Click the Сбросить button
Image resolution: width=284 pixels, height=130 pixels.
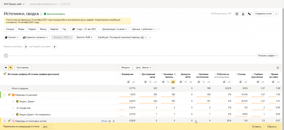(271, 126)
